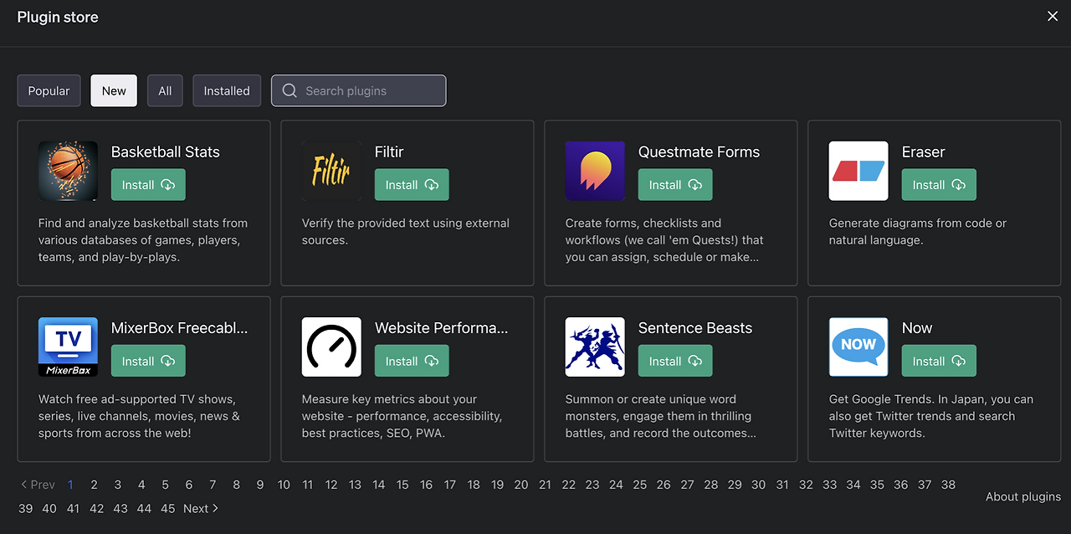
Task: Click the Sentence Beasts plugin icon
Action: (x=595, y=347)
